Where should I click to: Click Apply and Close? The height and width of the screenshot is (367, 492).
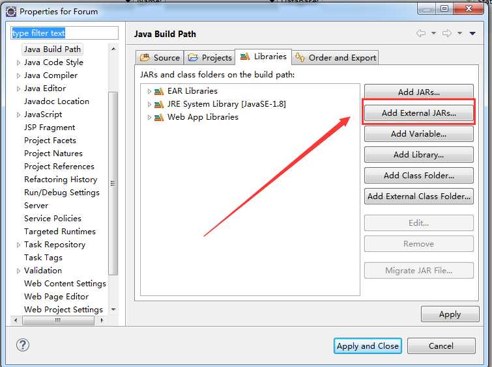point(368,346)
